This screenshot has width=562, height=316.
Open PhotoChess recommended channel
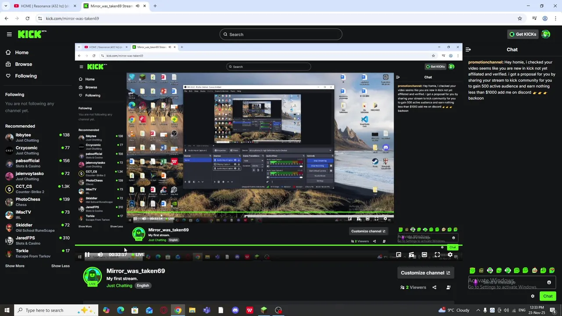pyautogui.click(x=37, y=201)
